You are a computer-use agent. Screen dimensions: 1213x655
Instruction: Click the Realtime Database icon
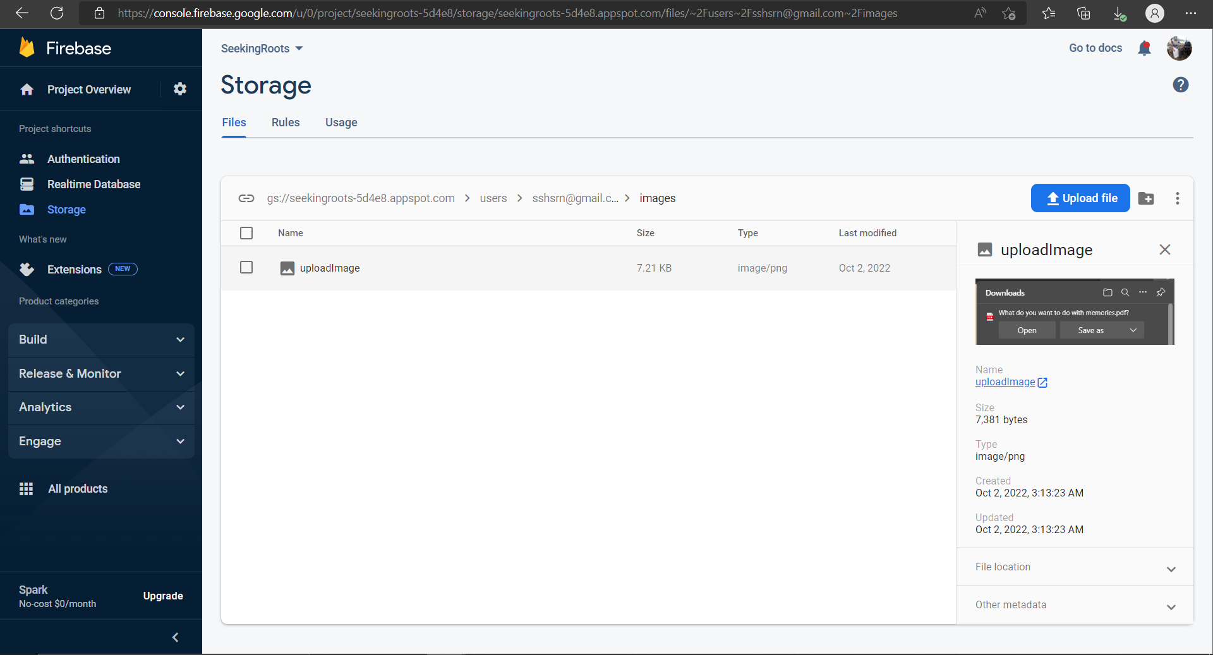pos(27,184)
